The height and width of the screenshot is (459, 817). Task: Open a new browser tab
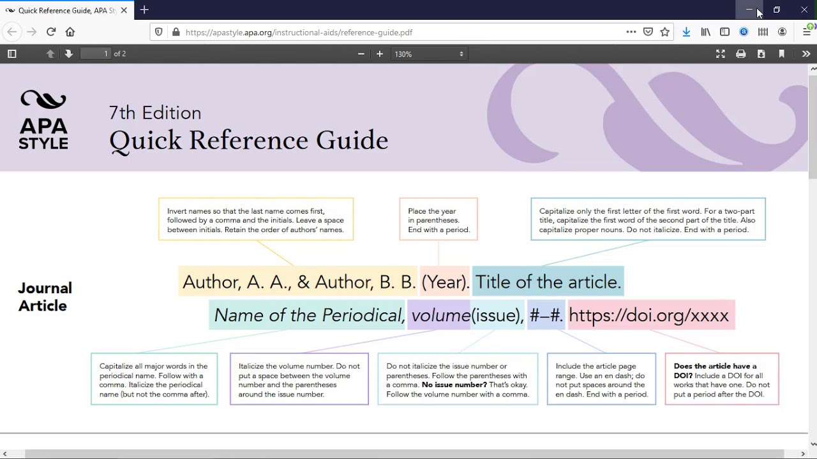pos(144,10)
